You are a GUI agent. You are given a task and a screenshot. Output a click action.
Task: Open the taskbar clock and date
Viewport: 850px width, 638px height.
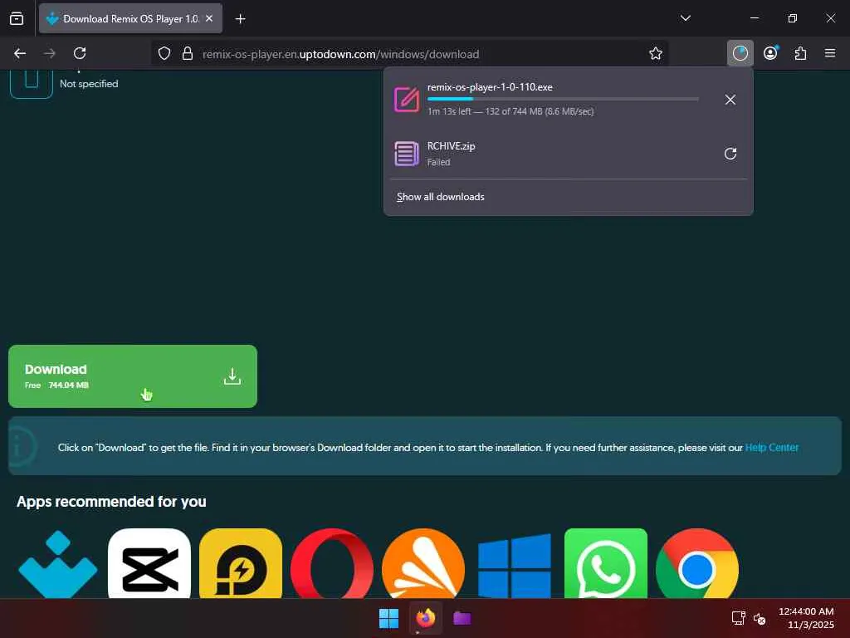tap(806, 618)
